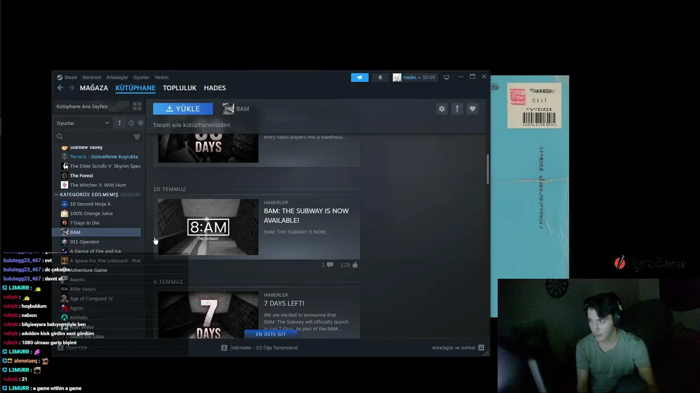Viewport: 700px width, 393px height.
Task: Add 8AM to favorites with heart icon
Action: point(472,109)
